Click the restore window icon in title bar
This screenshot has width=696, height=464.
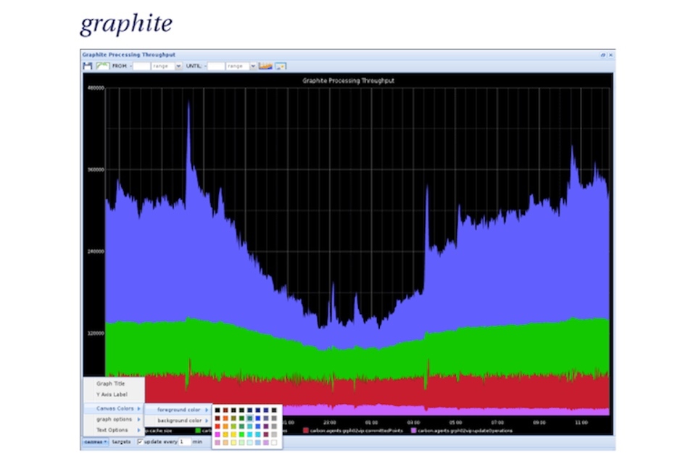(602, 55)
